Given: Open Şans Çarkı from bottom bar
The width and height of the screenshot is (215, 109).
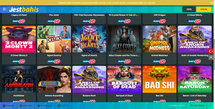Looking at the screenshot, I should [x=26, y=106].
